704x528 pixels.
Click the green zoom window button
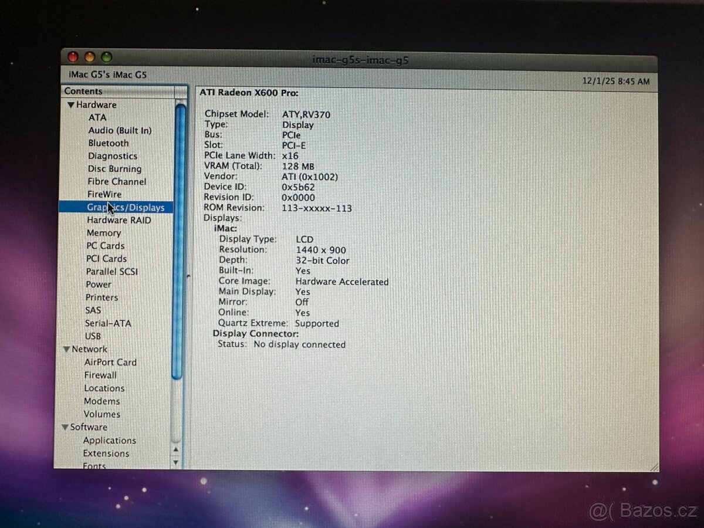click(x=106, y=57)
